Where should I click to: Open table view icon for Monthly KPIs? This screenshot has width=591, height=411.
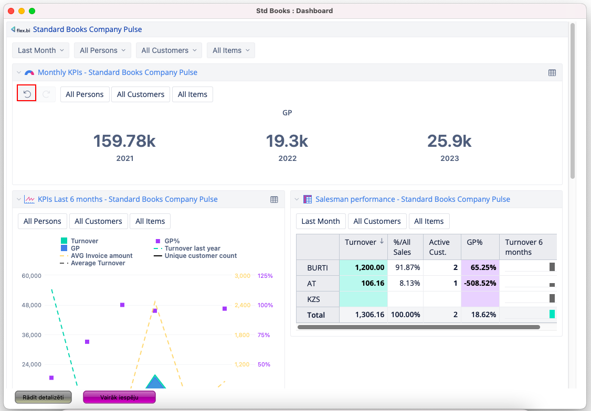click(x=552, y=73)
